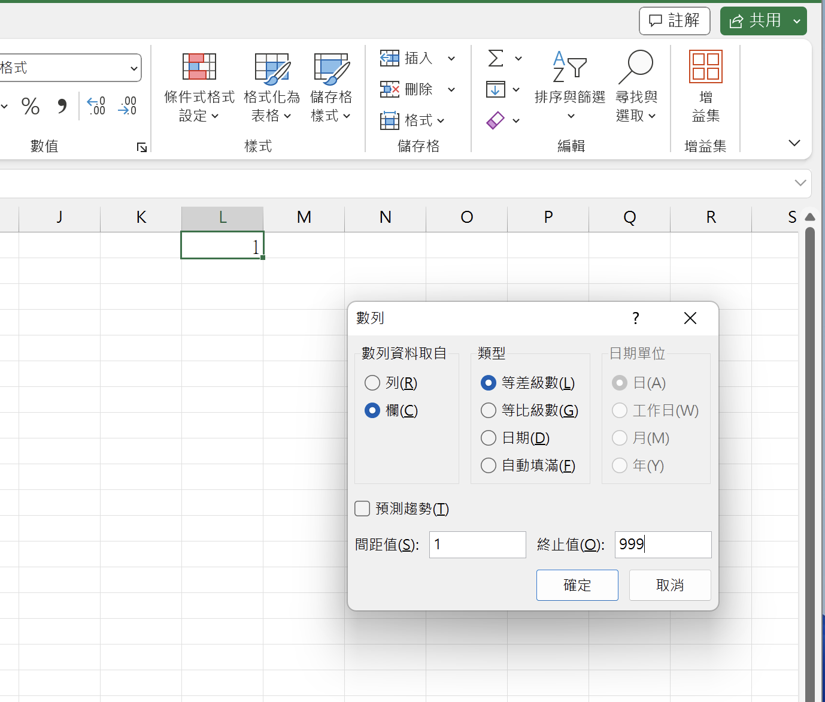Click the Sort and Filter icon
This screenshot has width=825, height=702.
[569, 67]
